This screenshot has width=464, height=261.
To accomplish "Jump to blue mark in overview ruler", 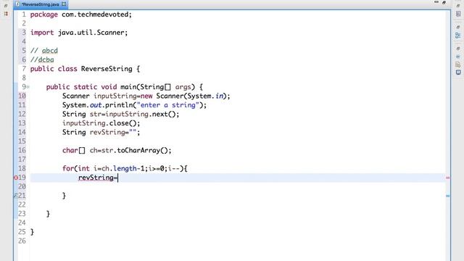I will tap(448, 196).
